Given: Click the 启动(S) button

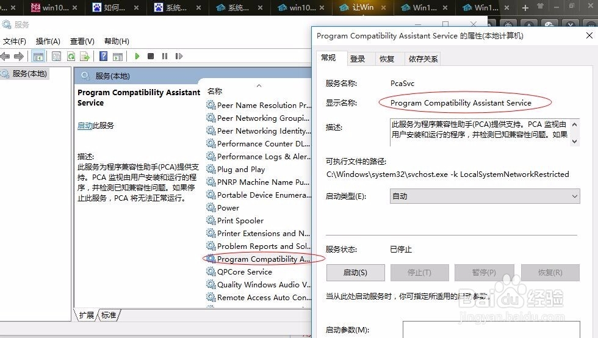Looking at the screenshot, I should pos(355,272).
